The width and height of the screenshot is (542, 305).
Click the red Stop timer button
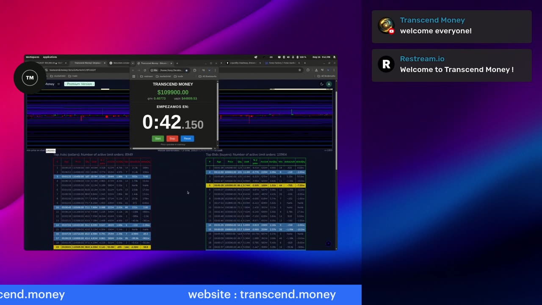[x=172, y=139]
